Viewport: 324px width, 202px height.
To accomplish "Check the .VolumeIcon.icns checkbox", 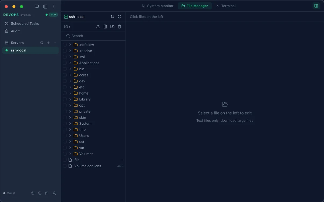I will coord(65,166).
